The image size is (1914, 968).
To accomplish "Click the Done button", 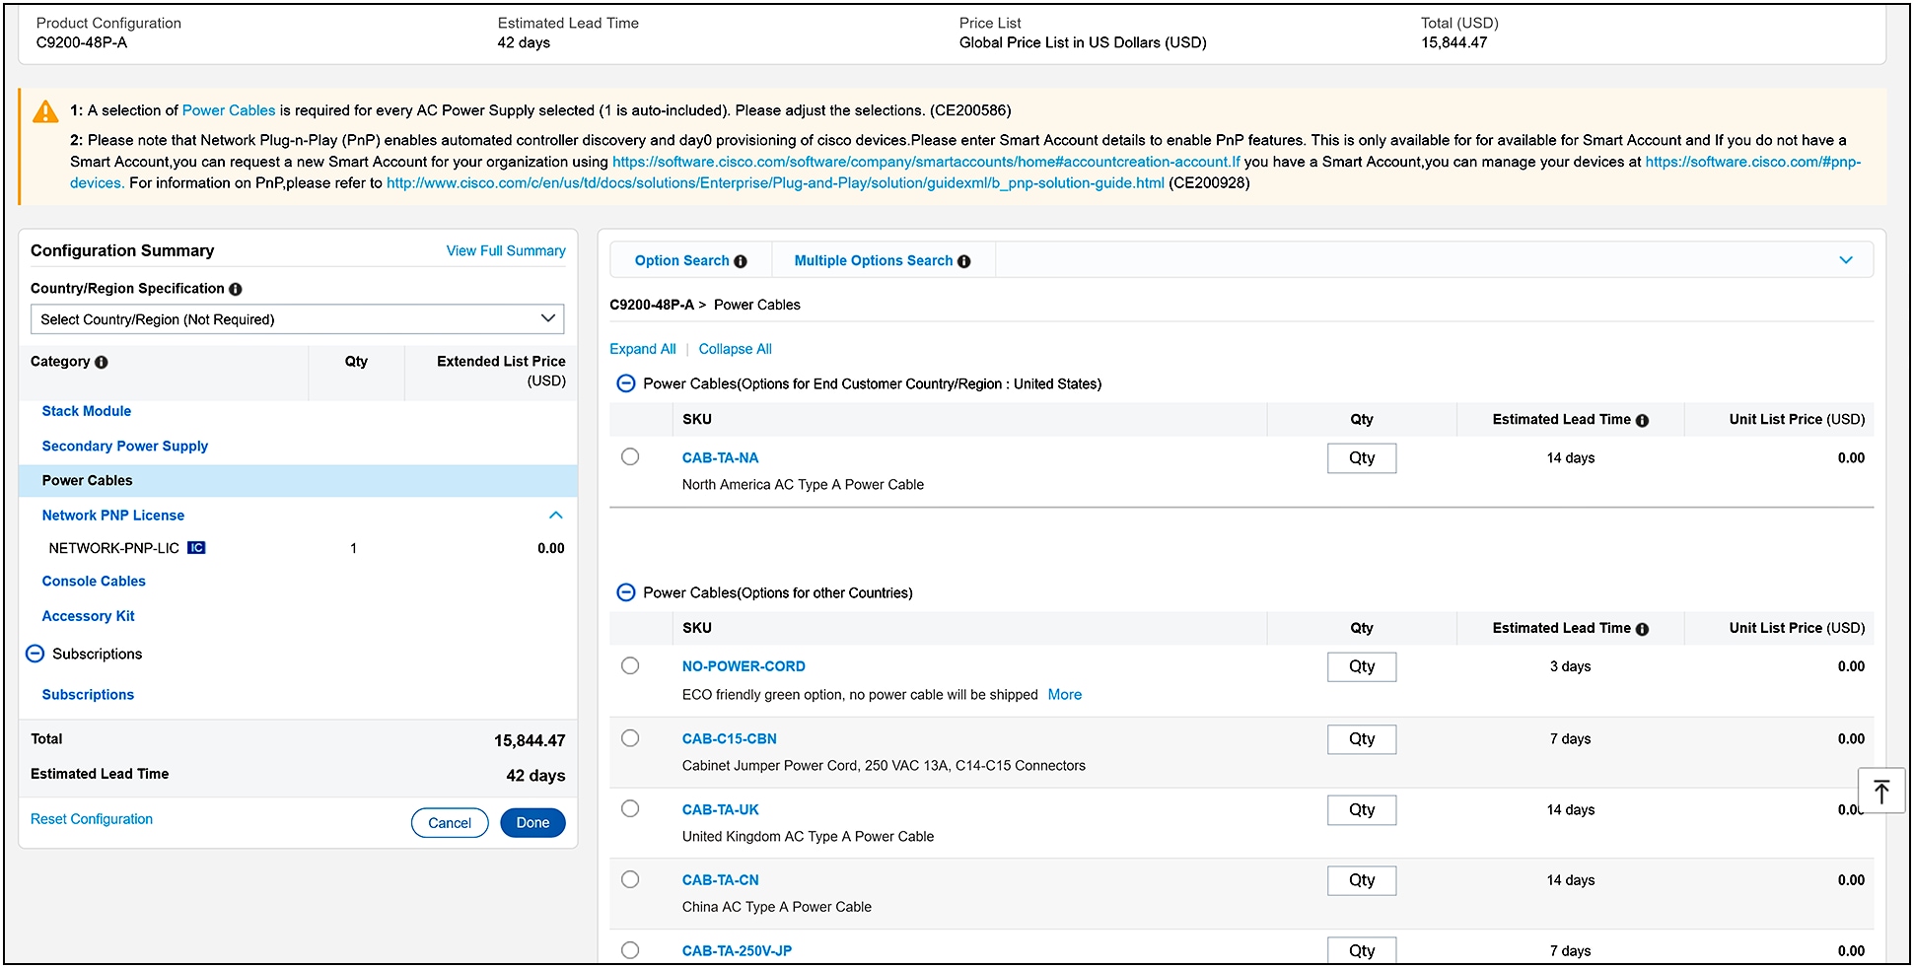I will pyautogui.click(x=532, y=823).
